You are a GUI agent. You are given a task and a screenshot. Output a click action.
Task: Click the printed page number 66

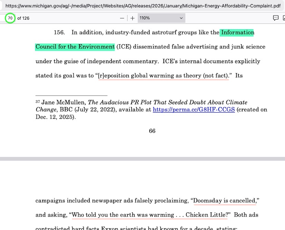152,131
